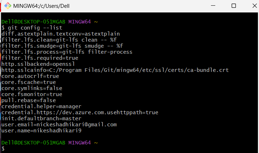Maximize the MINGW64 terminal window
The height and width of the screenshot is (153, 259).
pyautogui.click(x=233, y=6)
